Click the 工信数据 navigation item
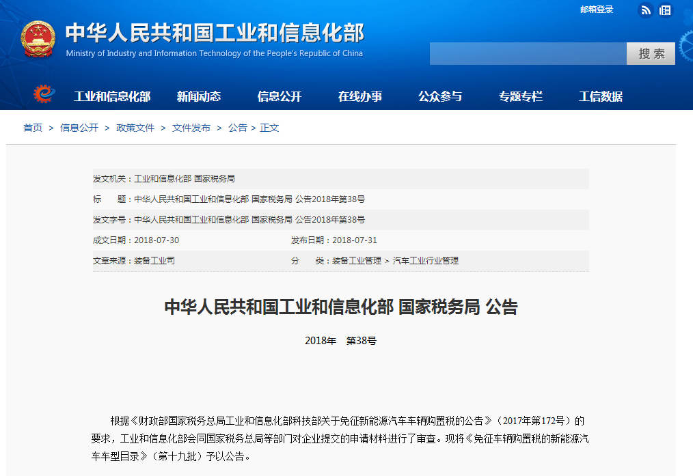The image size is (693, 476). tap(601, 96)
